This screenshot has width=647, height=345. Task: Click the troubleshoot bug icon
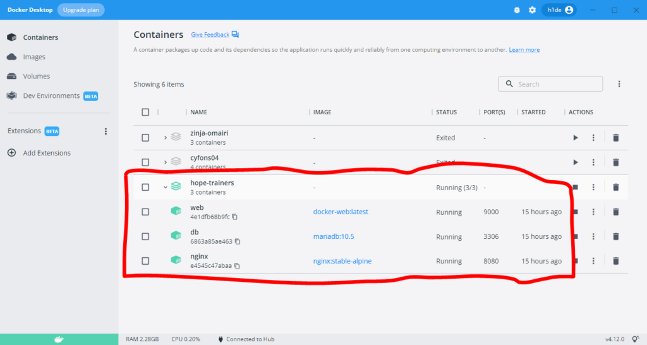tap(517, 10)
